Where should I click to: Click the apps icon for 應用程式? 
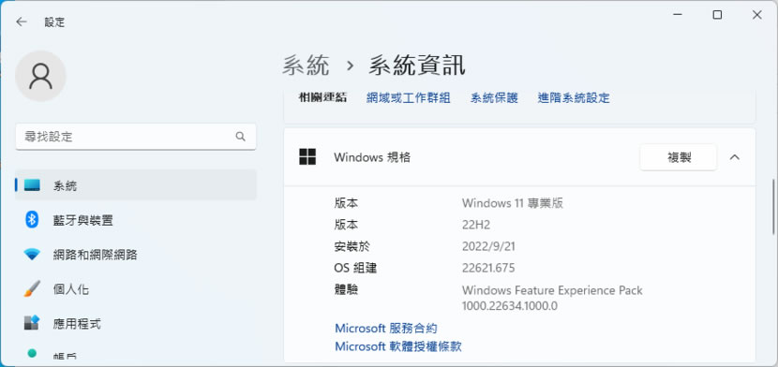point(32,323)
